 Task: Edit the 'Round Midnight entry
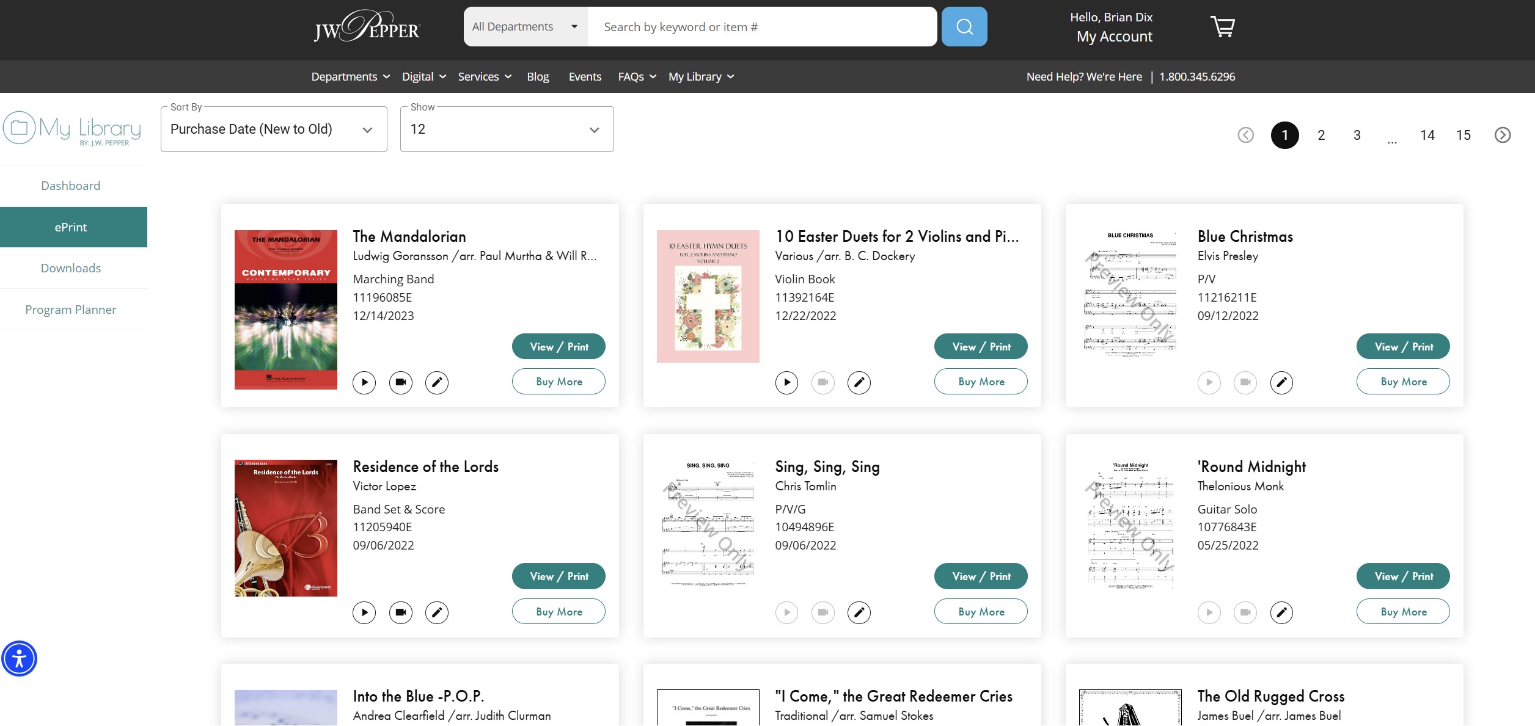click(x=1281, y=612)
